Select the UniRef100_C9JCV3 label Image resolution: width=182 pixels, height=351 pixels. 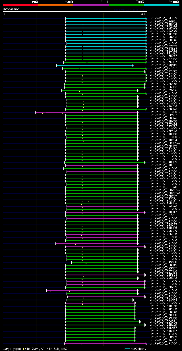pos(163,206)
